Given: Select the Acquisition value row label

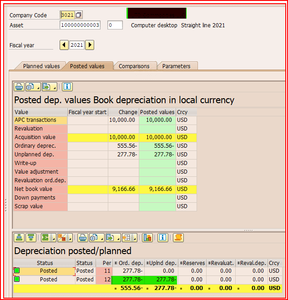Looking at the screenshot, I should 40,137.
